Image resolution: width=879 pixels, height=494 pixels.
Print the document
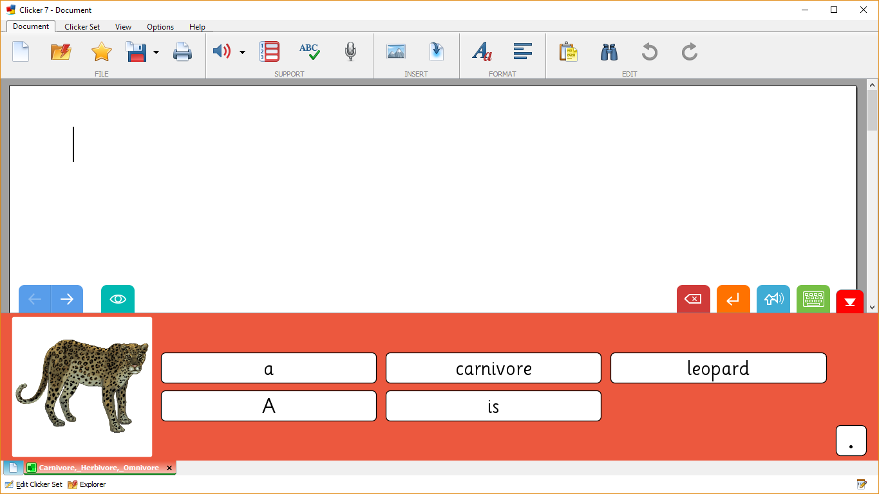point(182,51)
